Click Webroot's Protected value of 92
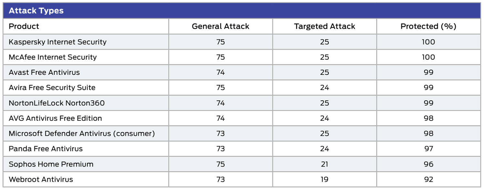Image resolution: width=484 pixels, height=191 pixels. 429,179
